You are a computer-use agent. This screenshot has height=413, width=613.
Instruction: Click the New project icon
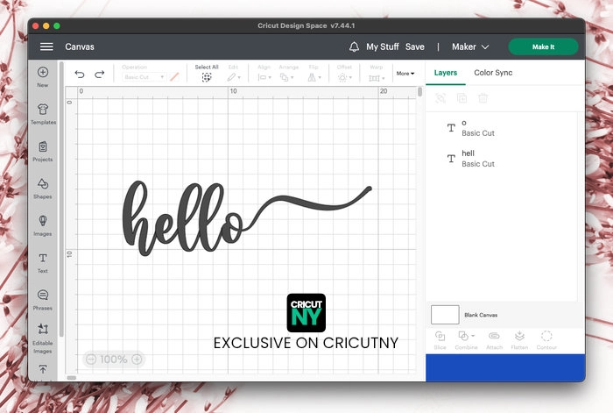[43, 72]
